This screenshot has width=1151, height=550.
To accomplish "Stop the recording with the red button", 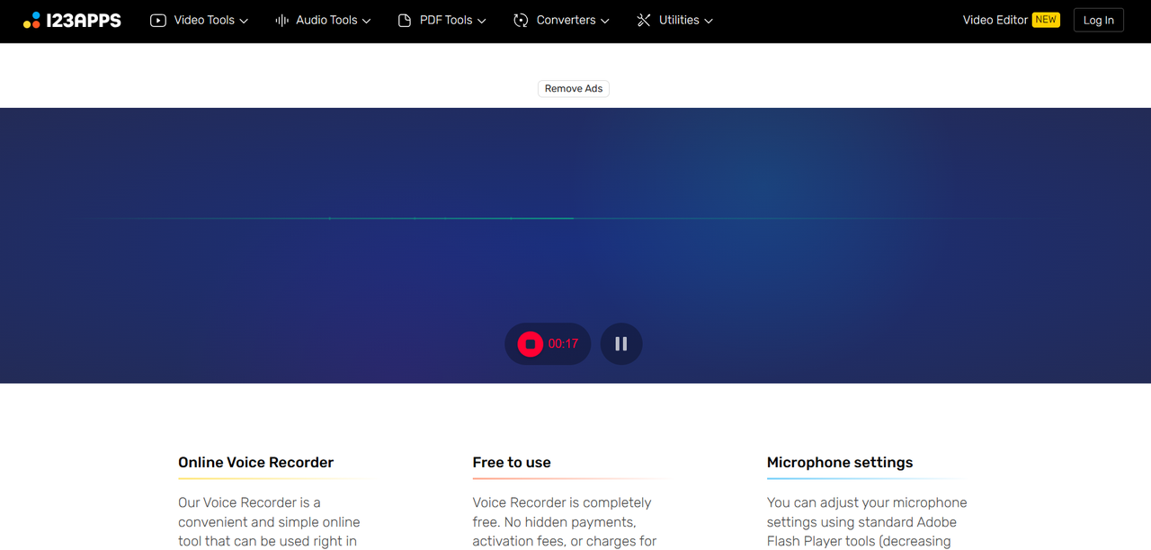I will tap(531, 343).
